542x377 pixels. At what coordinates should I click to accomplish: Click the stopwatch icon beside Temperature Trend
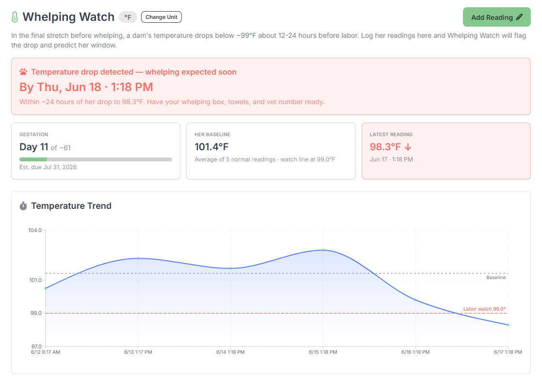click(x=23, y=206)
